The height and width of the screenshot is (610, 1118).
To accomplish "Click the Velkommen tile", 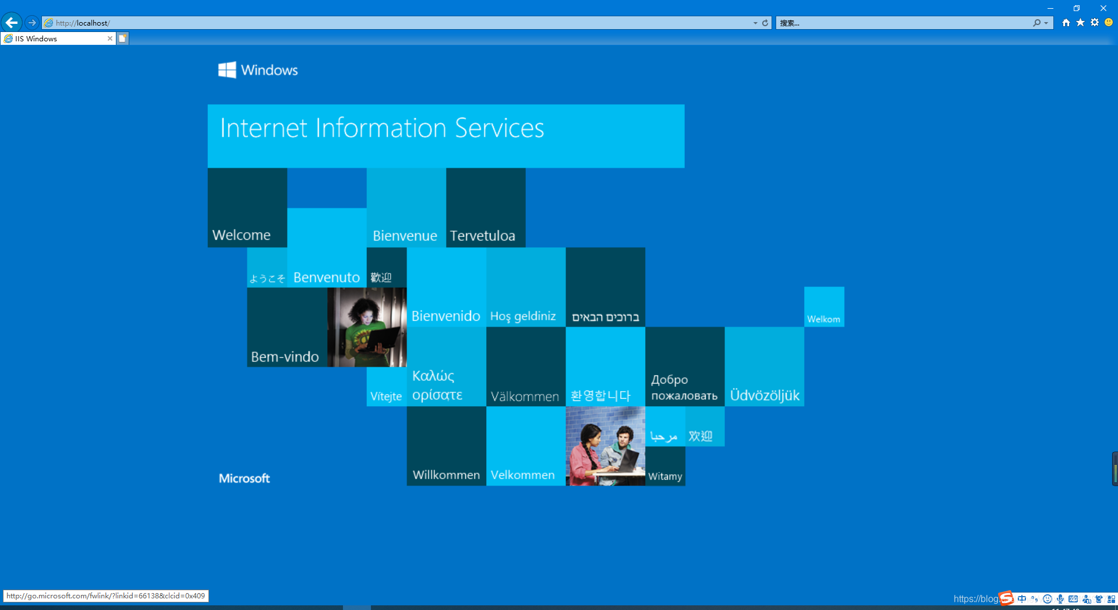I will tap(526, 446).
